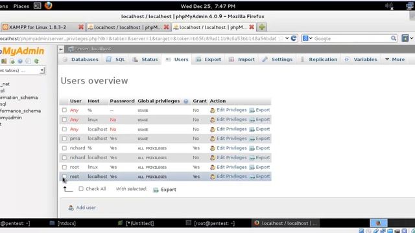Click the browser URL address field
Image resolution: width=415 pixels, height=233 pixels.
137,39
